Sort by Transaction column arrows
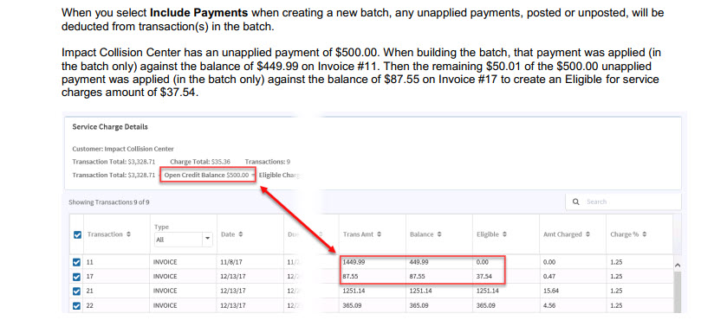701x333 pixels. pyautogui.click(x=129, y=234)
